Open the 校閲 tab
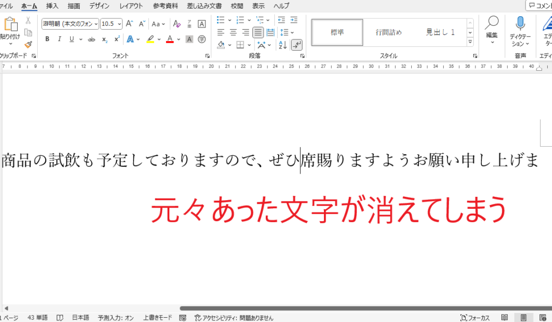Screen dimensions: 552x322 [237, 5]
